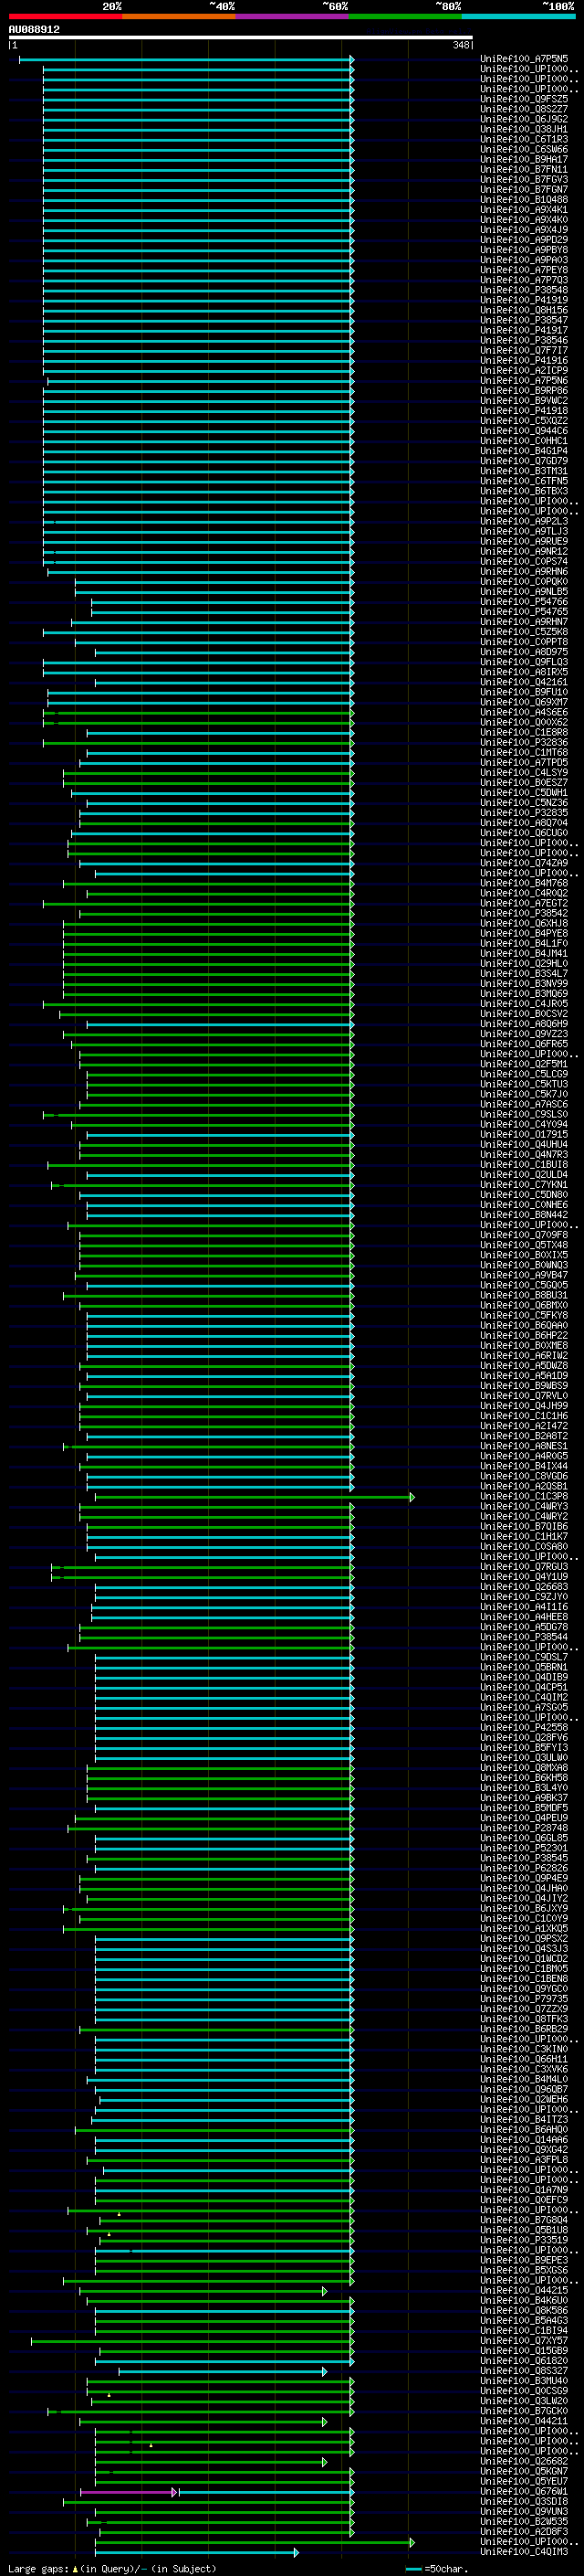Image resolution: width=584 pixels, height=2576 pixels.
Task: Select the UniRef100_C7YKN1 label
Action: (x=524, y=1184)
